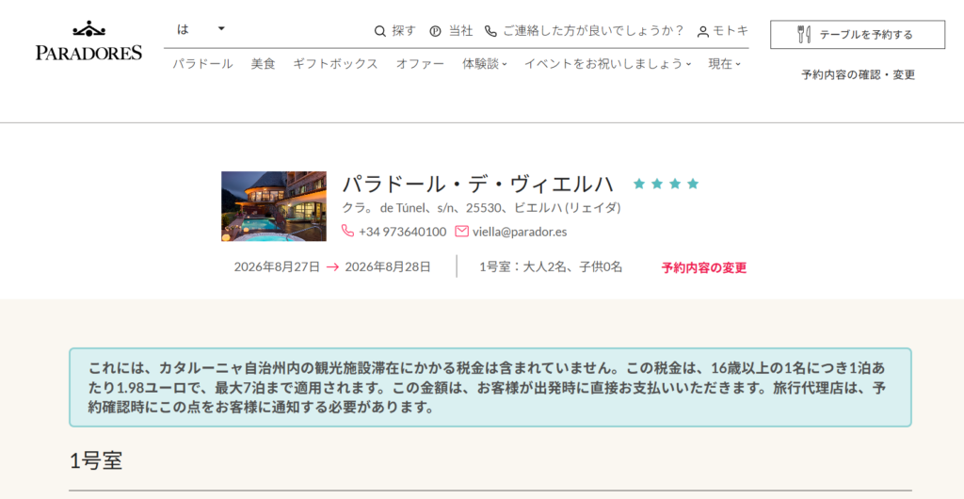
Task: Click the circled P icon beside 当社
Action: [x=435, y=31]
